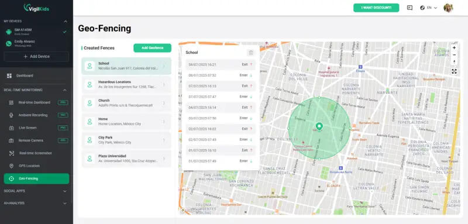The width and height of the screenshot is (468, 224).
Task: Zoom out on the map
Action: point(454,55)
